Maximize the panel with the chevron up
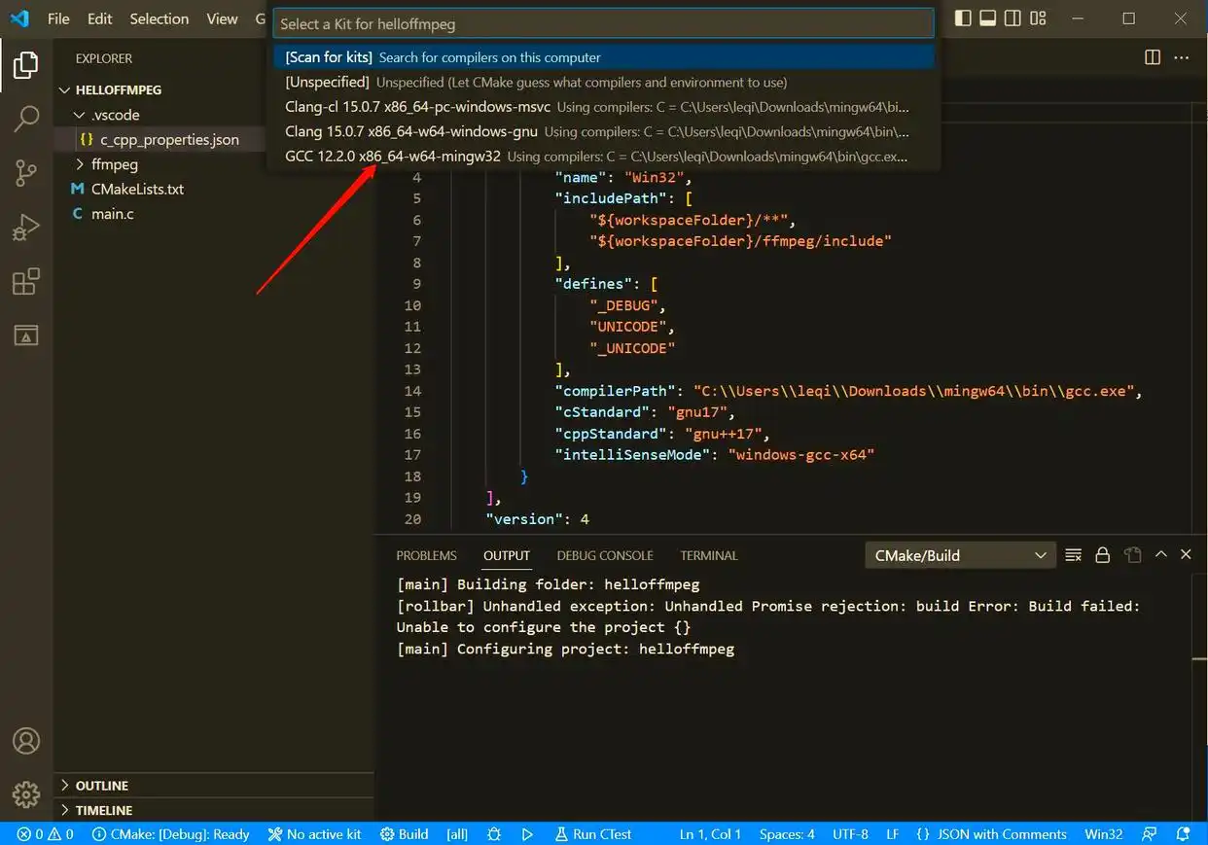Viewport: 1208px width, 845px height. 1160,554
